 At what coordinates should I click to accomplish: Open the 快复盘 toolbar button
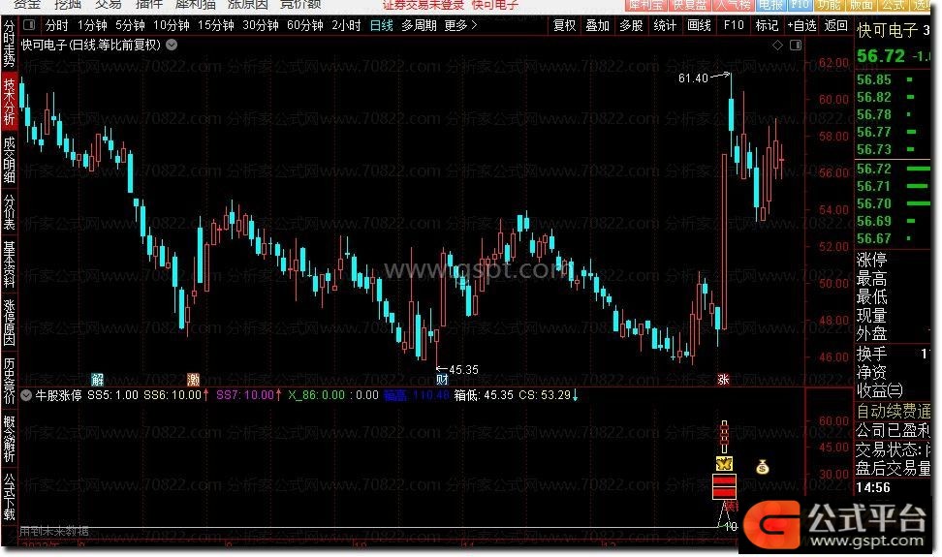point(689,5)
